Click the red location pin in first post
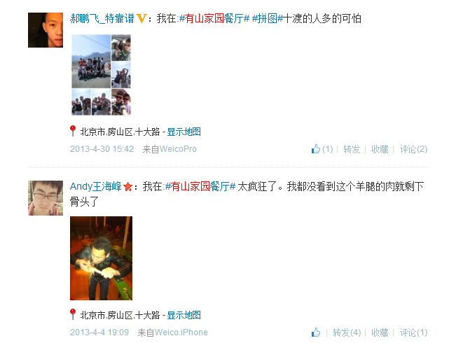Viewport: 449px width, 343px height. click(73, 131)
